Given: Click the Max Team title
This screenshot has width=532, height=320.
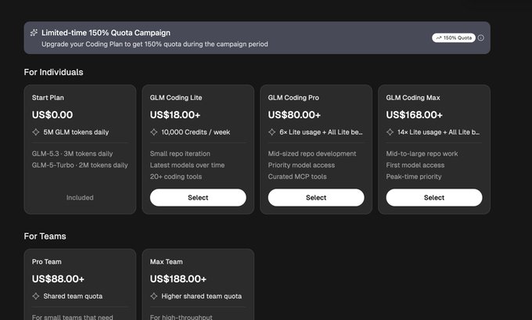Looking at the screenshot, I should (x=166, y=261).
